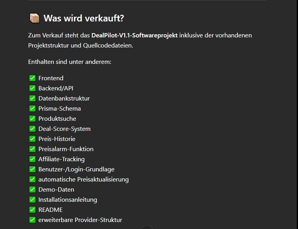This screenshot has height=229, width=298.
Task: Click the green checkmark beside Demo-Daten
Action: click(32, 189)
